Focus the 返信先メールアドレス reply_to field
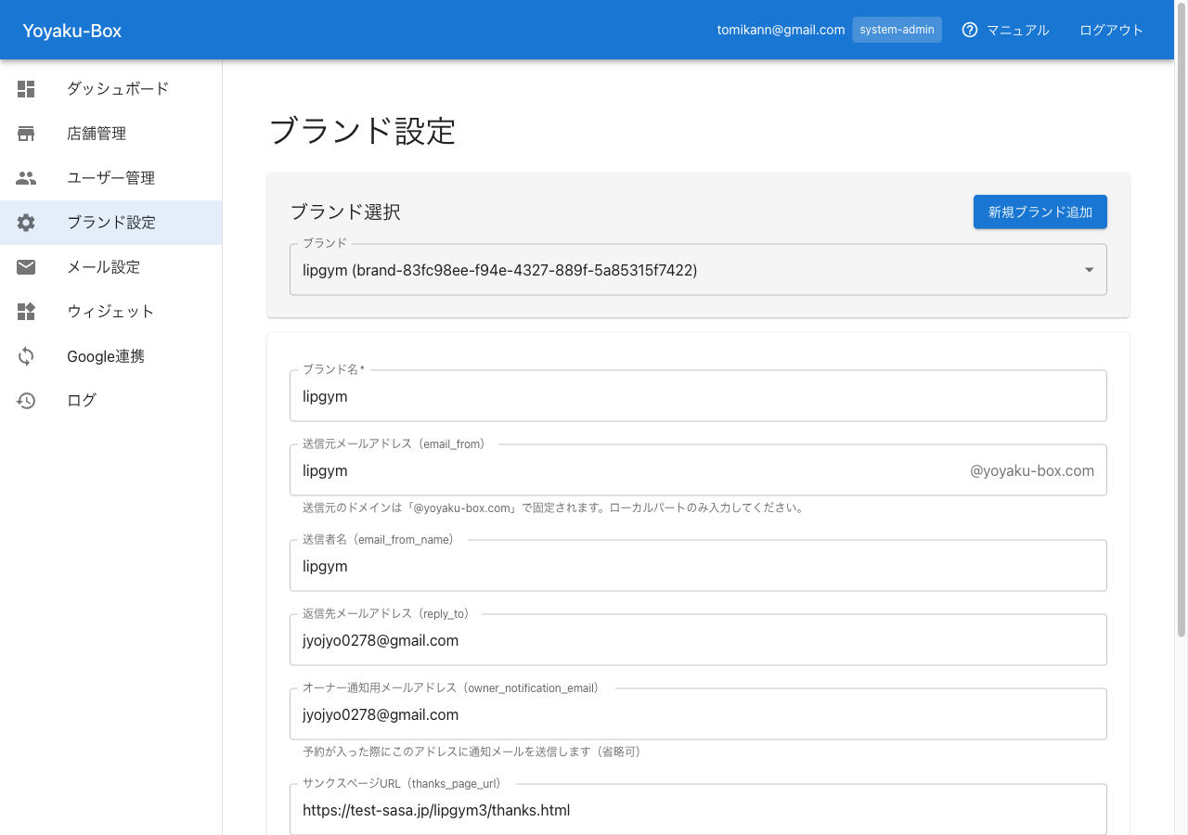Image resolution: width=1188 pixels, height=835 pixels. 698,640
